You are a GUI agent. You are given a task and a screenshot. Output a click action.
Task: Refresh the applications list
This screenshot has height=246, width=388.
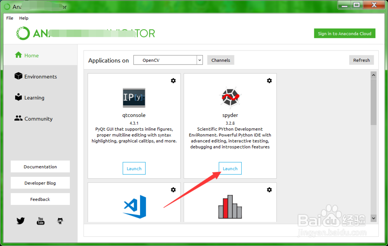362,60
